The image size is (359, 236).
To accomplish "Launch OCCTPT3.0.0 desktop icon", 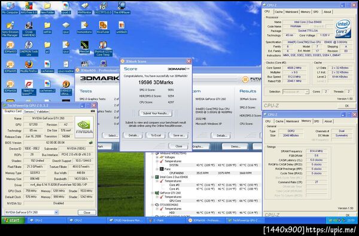I will [x=103, y=8].
